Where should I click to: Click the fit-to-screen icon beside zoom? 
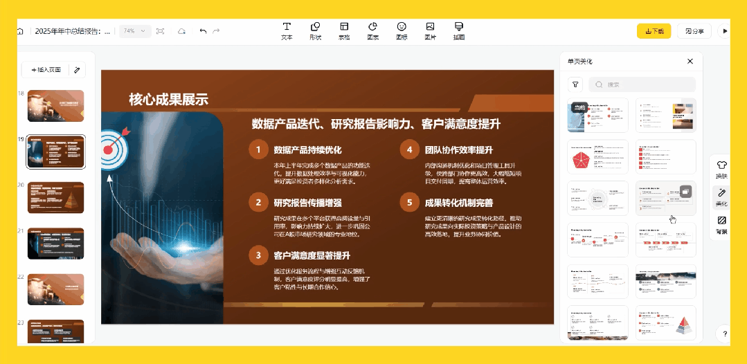161,31
